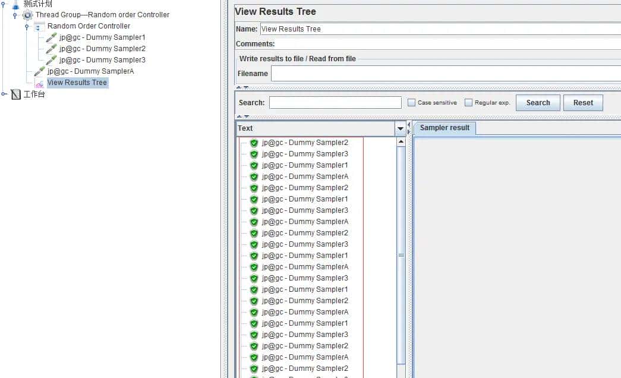Collapse the Thread Group tree node
This screenshot has width=621, height=378.
coord(15,15)
